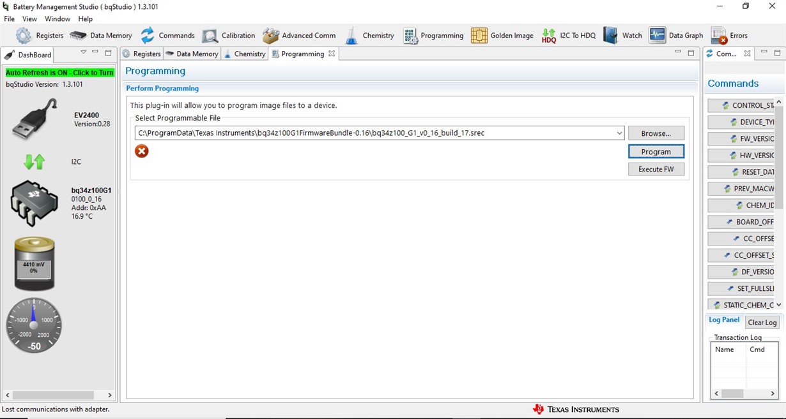Send the DF_VERSION command
Viewport: 786px width, 419px height.
741,272
